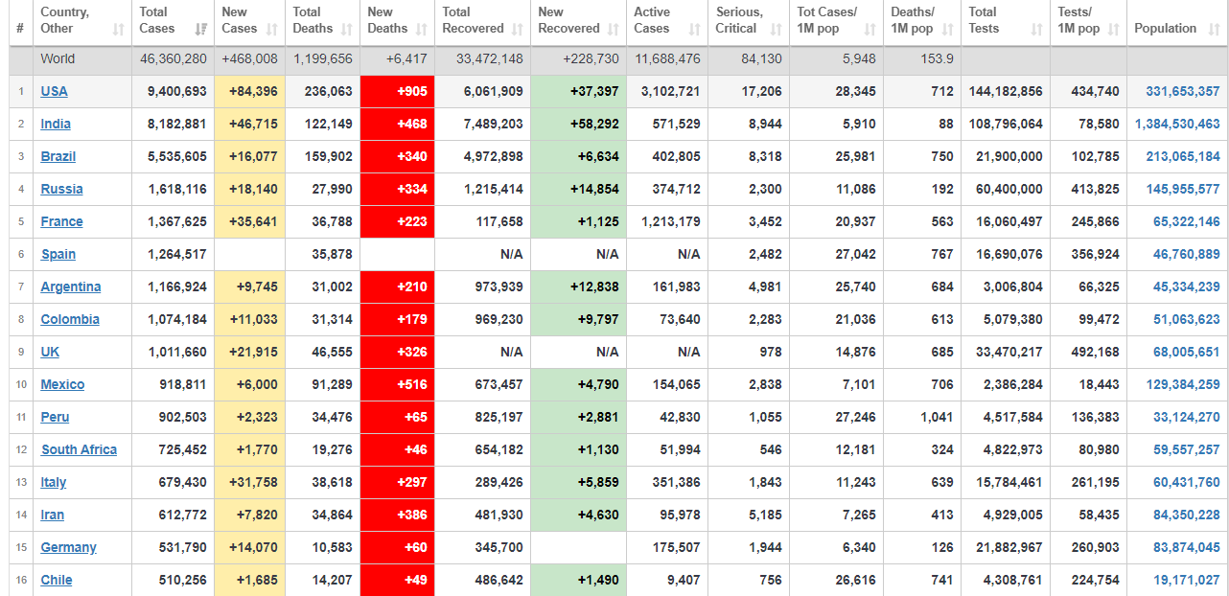This screenshot has width=1229, height=596.
Task: Click Brazil serious critical value 8,318
Action: tap(765, 156)
